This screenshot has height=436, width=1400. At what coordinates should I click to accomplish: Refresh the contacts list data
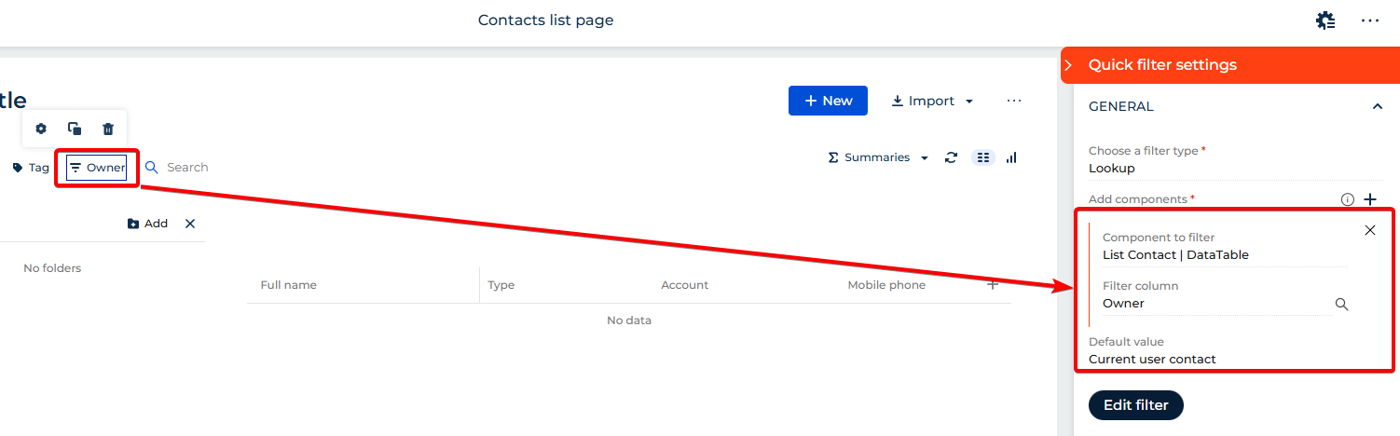(x=951, y=157)
